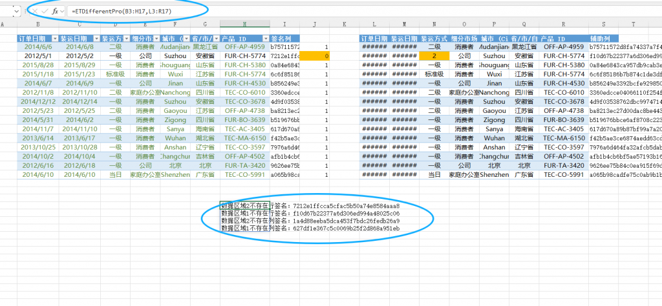Select 黑龙江省 in column G
Image resolution: width=662 pixels, height=306 pixels.
tap(205, 46)
